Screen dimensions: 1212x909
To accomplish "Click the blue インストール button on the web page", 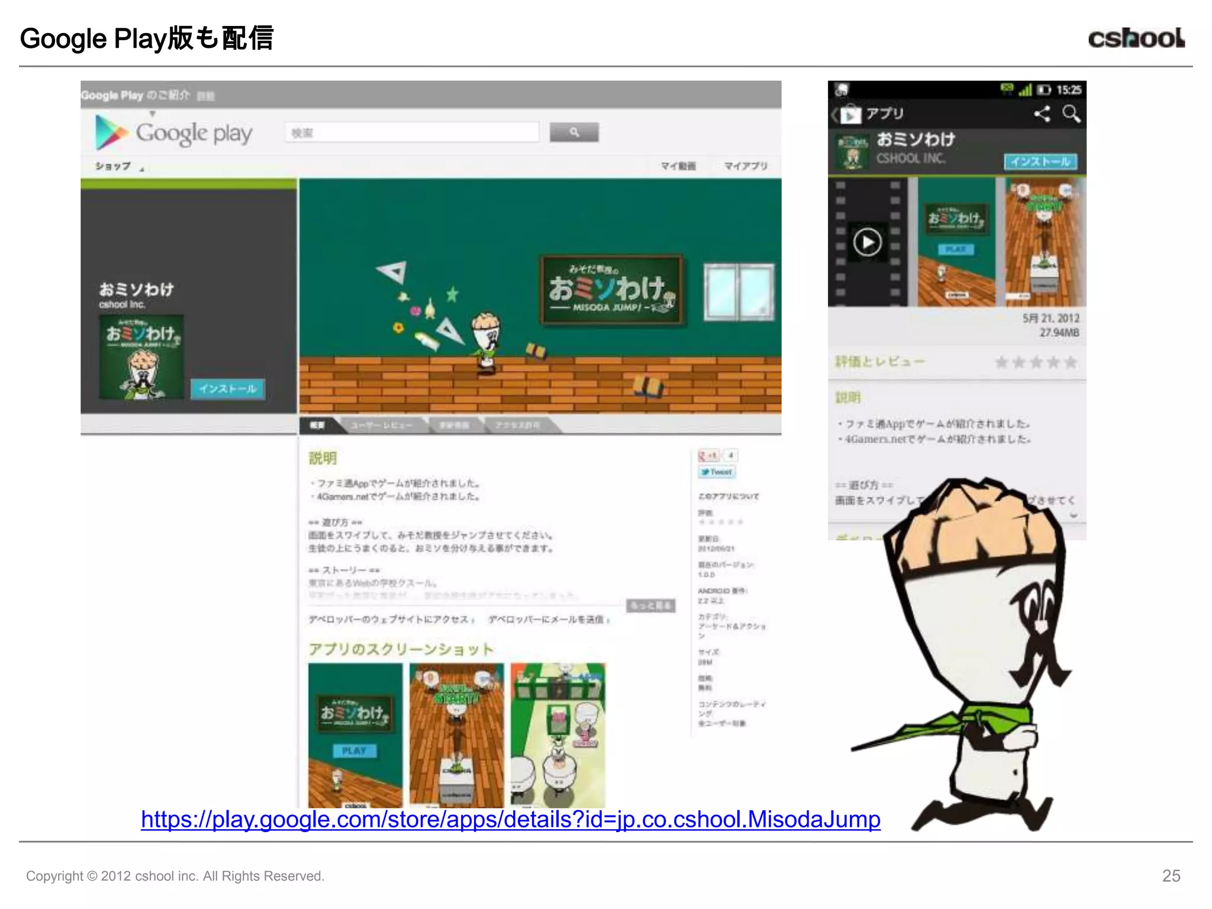I will [x=227, y=389].
